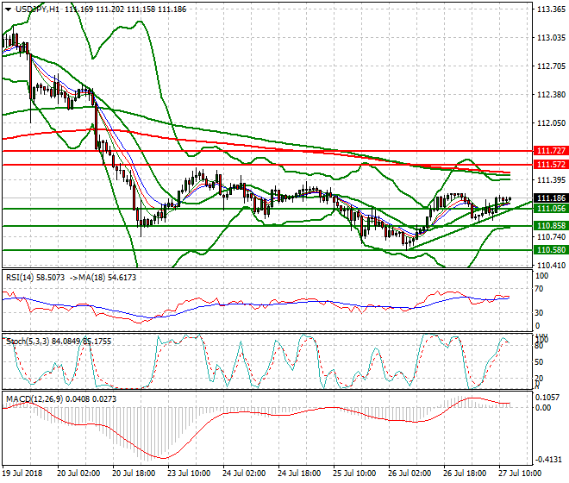Click the MACD(12,26,9) indicator label

[x=34, y=398]
